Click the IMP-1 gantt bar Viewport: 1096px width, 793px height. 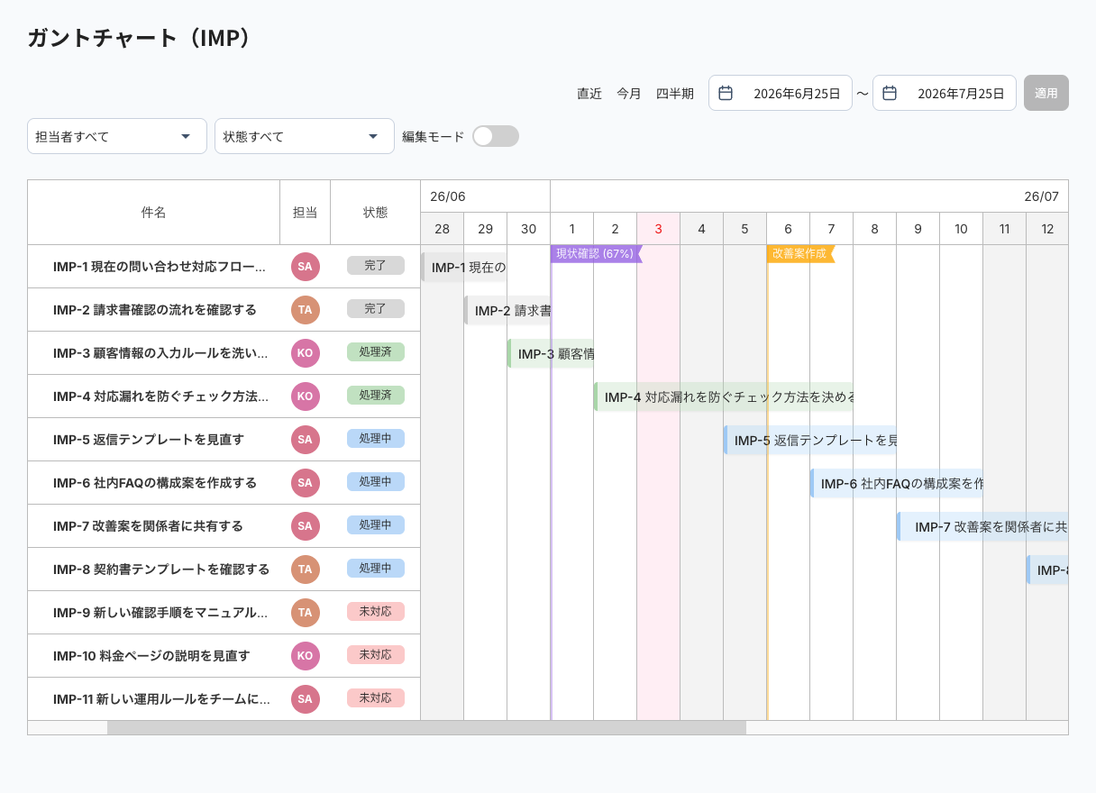pos(463,267)
